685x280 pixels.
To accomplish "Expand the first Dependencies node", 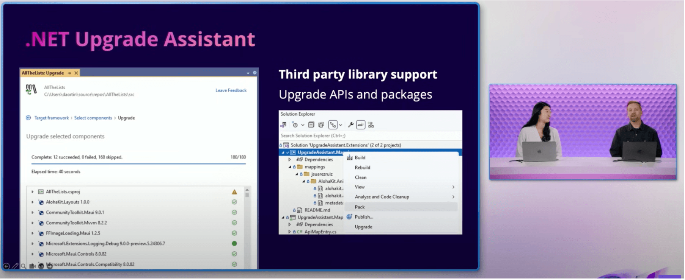I will click(289, 160).
